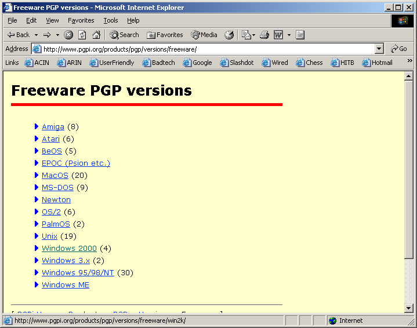417x328 pixels.
Task: Open the ACIN links bar shortcut
Action: click(x=37, y=63)
